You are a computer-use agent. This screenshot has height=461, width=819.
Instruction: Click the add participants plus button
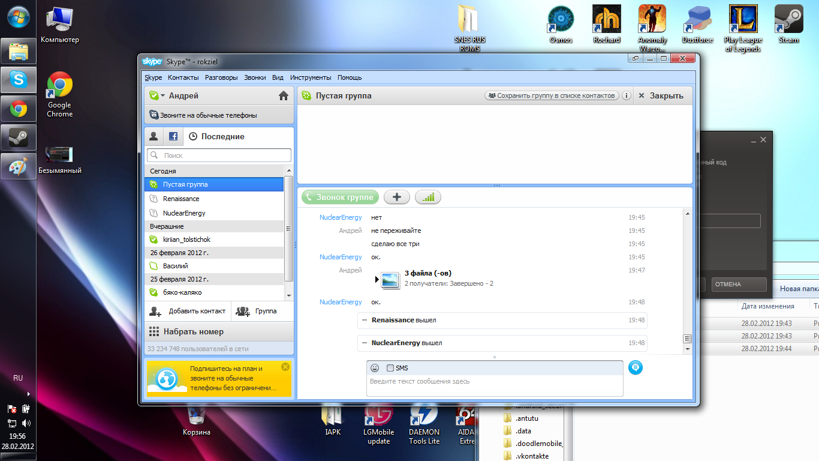pyautogui.click(x=396, y=197)
